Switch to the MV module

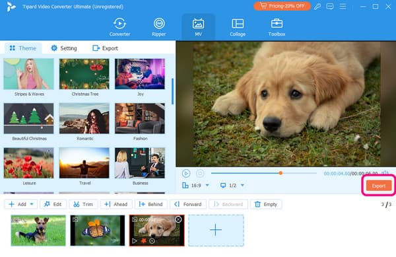[198, 27]
